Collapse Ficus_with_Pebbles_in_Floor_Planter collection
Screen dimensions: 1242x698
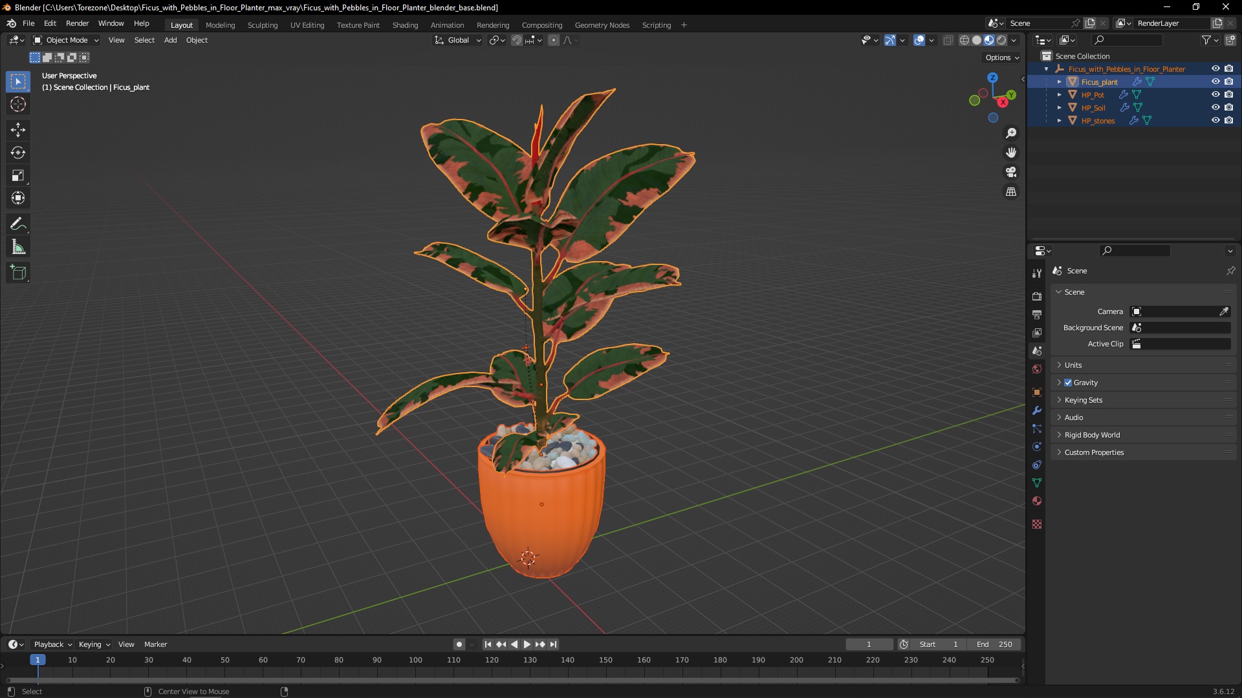coord(1047,69)
